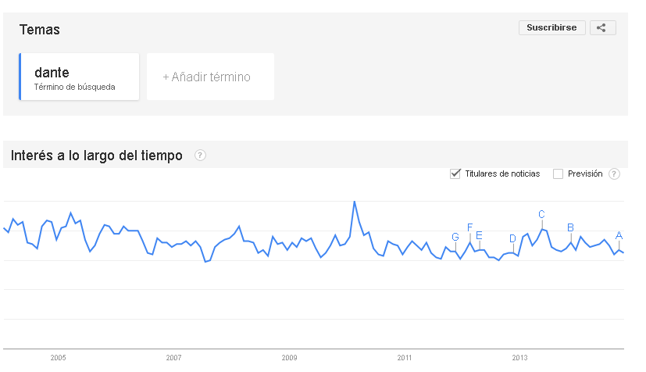Image resolution: width=646 pixels, height=372 pixels.
Task: Click the 2005 label on time axis
Action: point(58,358)
